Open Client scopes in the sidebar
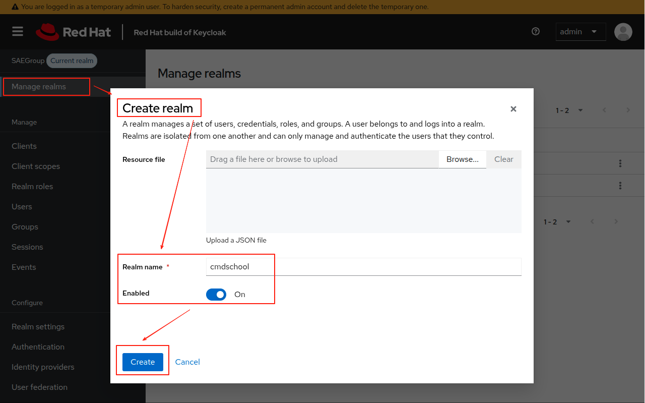This screenshot has height=403, width=645. click(36, 166)
